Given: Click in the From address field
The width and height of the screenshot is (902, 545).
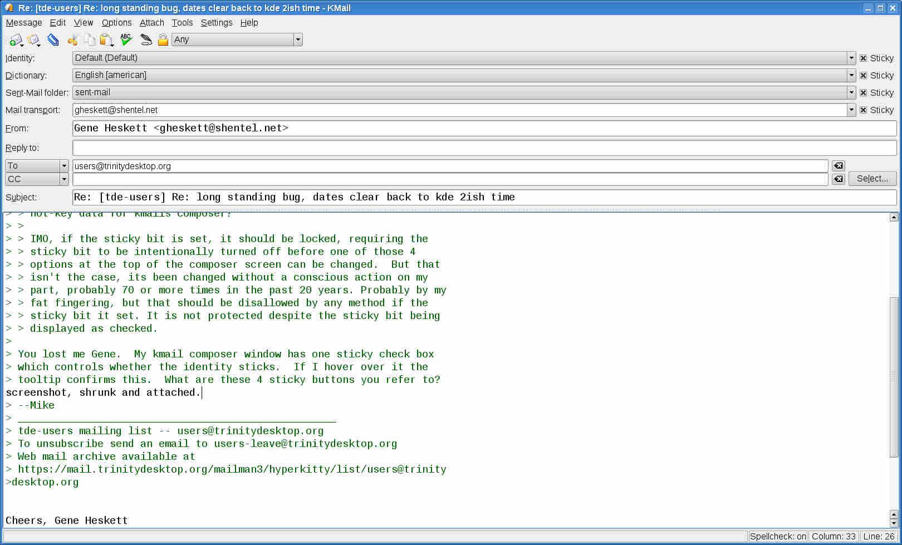Looking at the screenshot, I should click(484, 128).
